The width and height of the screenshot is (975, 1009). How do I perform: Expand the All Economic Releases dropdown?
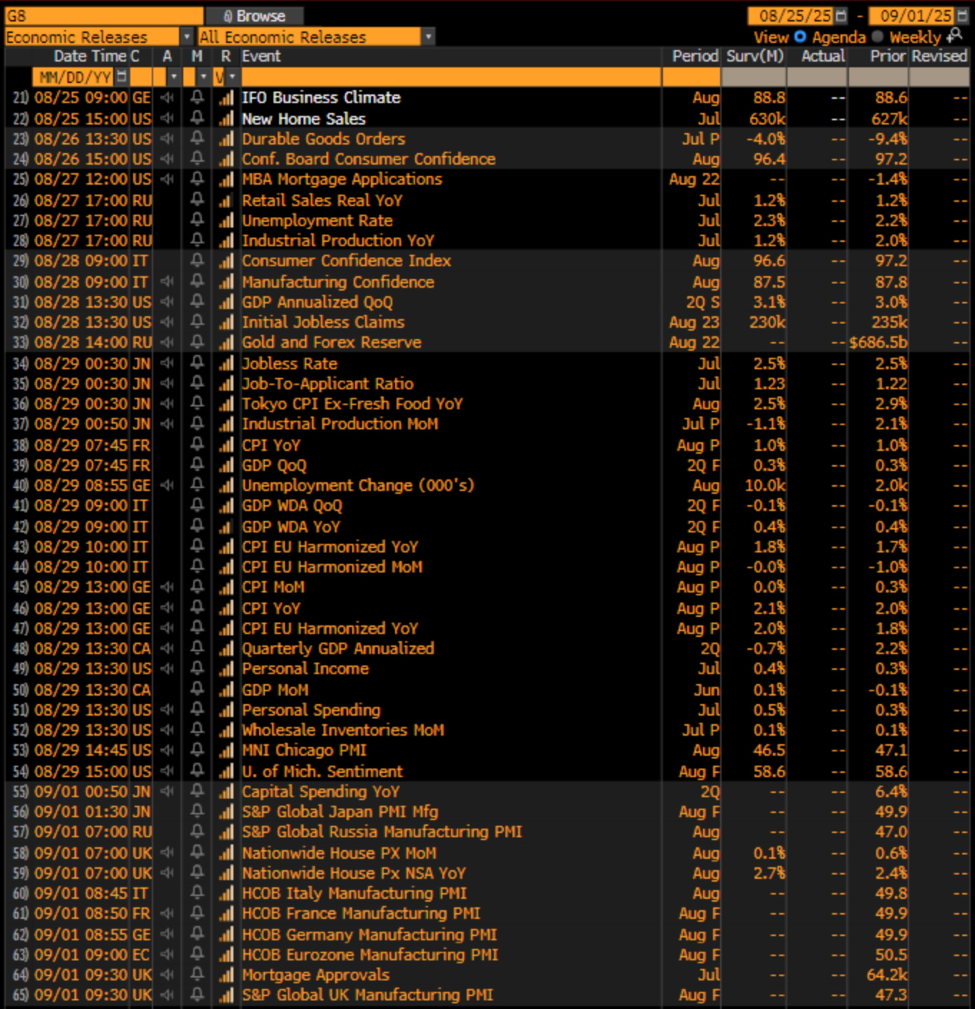point(428,36)
